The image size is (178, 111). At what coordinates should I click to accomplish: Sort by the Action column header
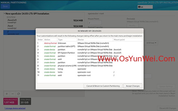click(x=50, y=40)
